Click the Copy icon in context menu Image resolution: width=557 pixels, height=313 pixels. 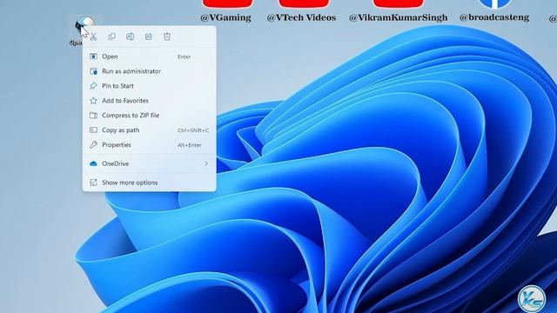pyautogui.click(x=112, y=37)
